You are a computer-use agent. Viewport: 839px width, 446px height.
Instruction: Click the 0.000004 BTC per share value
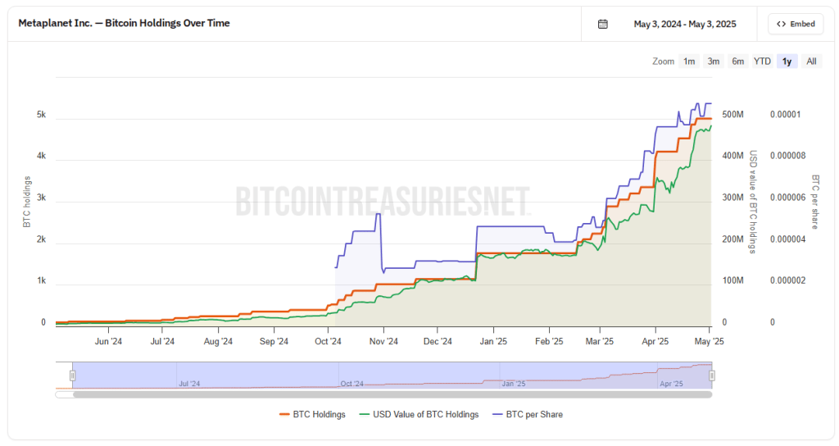coord(787,239)
